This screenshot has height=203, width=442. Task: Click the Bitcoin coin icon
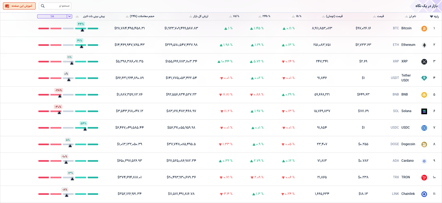click(x=424, y=28)
